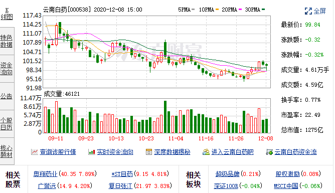The width and height of the screenshot is (335, 193).
Task: Select the K线图 side tab
Action: (7, 14)
